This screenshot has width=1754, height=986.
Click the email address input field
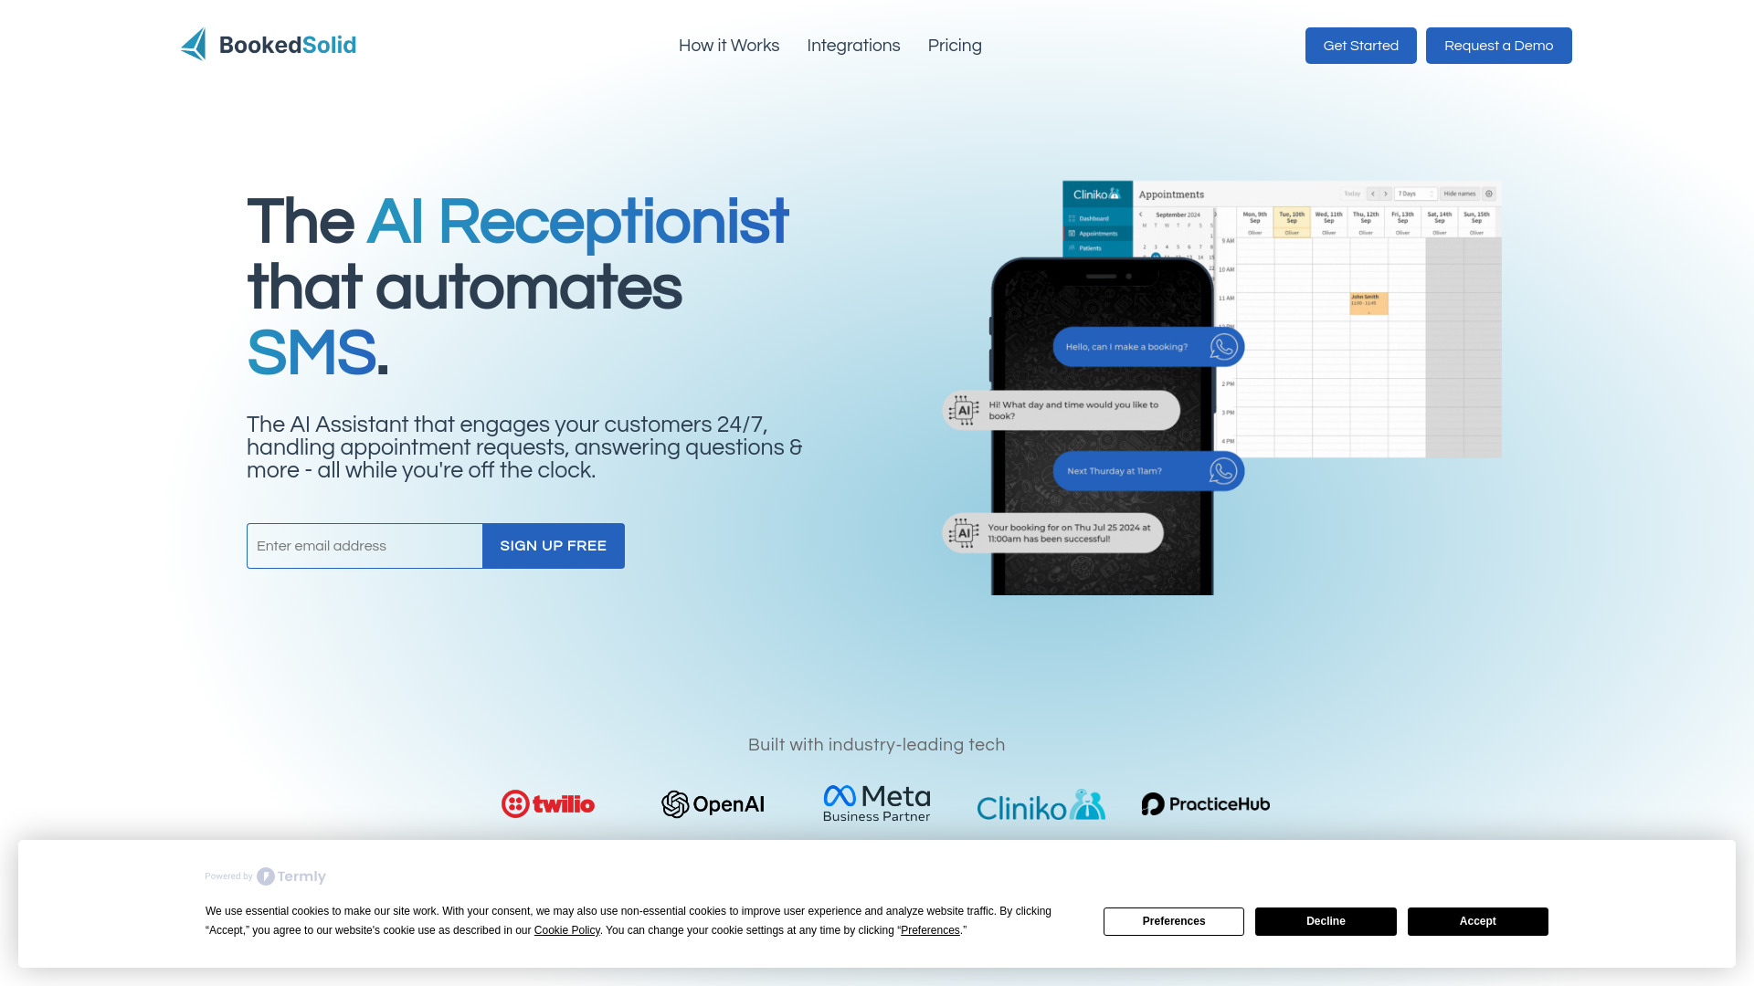pyautogui.click(x=364, y=545)
